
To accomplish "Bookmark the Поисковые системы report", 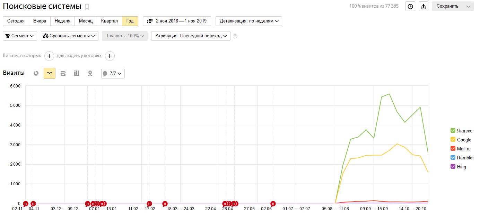I will coord(87,7).
